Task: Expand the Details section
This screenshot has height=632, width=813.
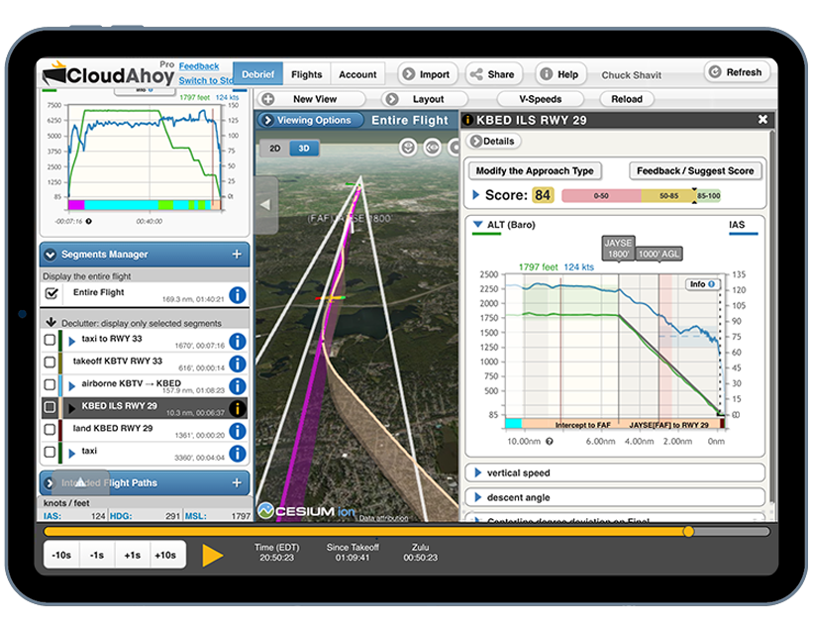Action: [494, 141]
